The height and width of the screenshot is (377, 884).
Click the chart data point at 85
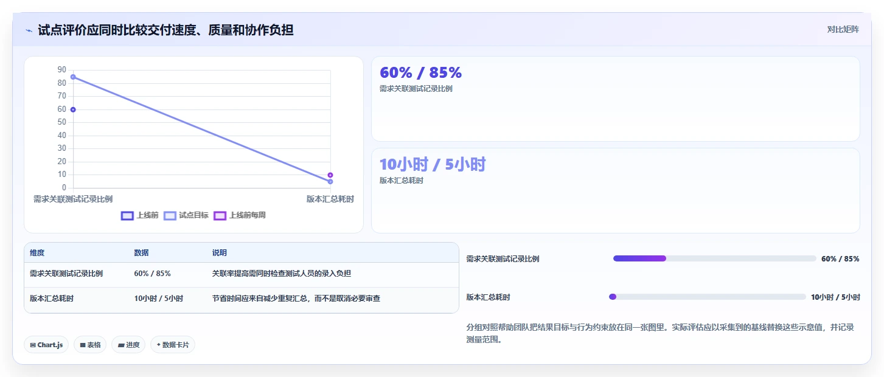point(73,77)
